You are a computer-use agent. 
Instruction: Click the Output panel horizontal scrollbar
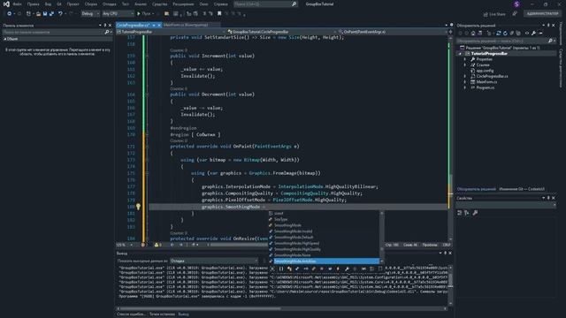[x=281, y=308]
